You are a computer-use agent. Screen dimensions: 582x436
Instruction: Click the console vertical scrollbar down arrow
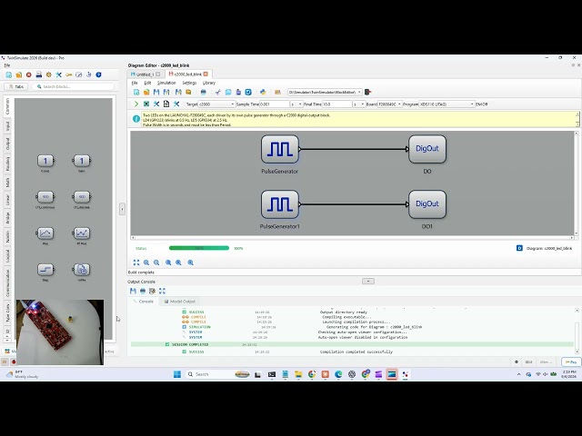click(x=577, y=352)
